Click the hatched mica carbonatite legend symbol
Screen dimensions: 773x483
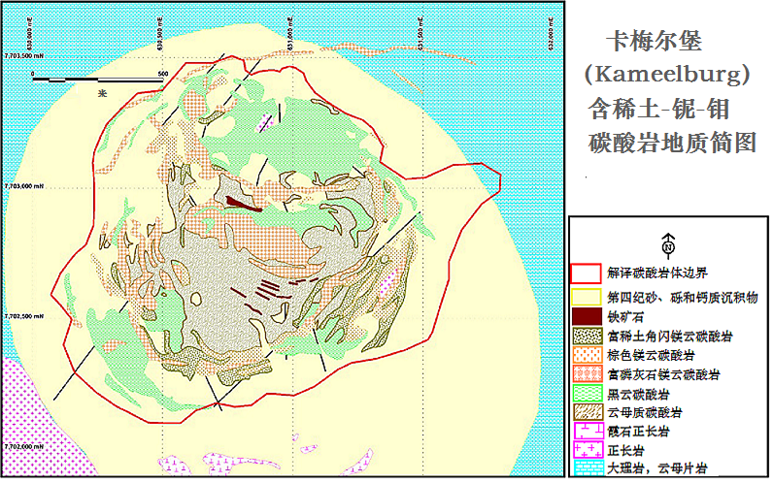(587, 412)
